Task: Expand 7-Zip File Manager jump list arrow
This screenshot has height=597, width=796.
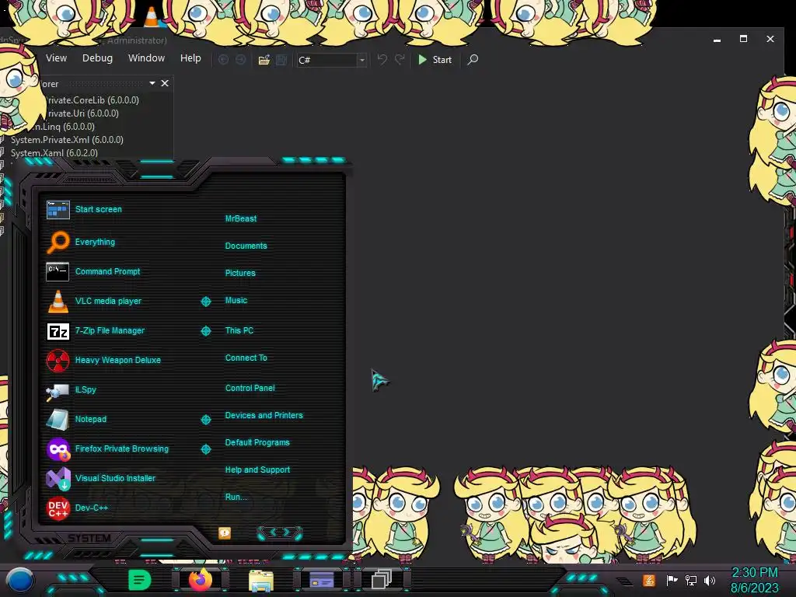Action: click(205, 331)
